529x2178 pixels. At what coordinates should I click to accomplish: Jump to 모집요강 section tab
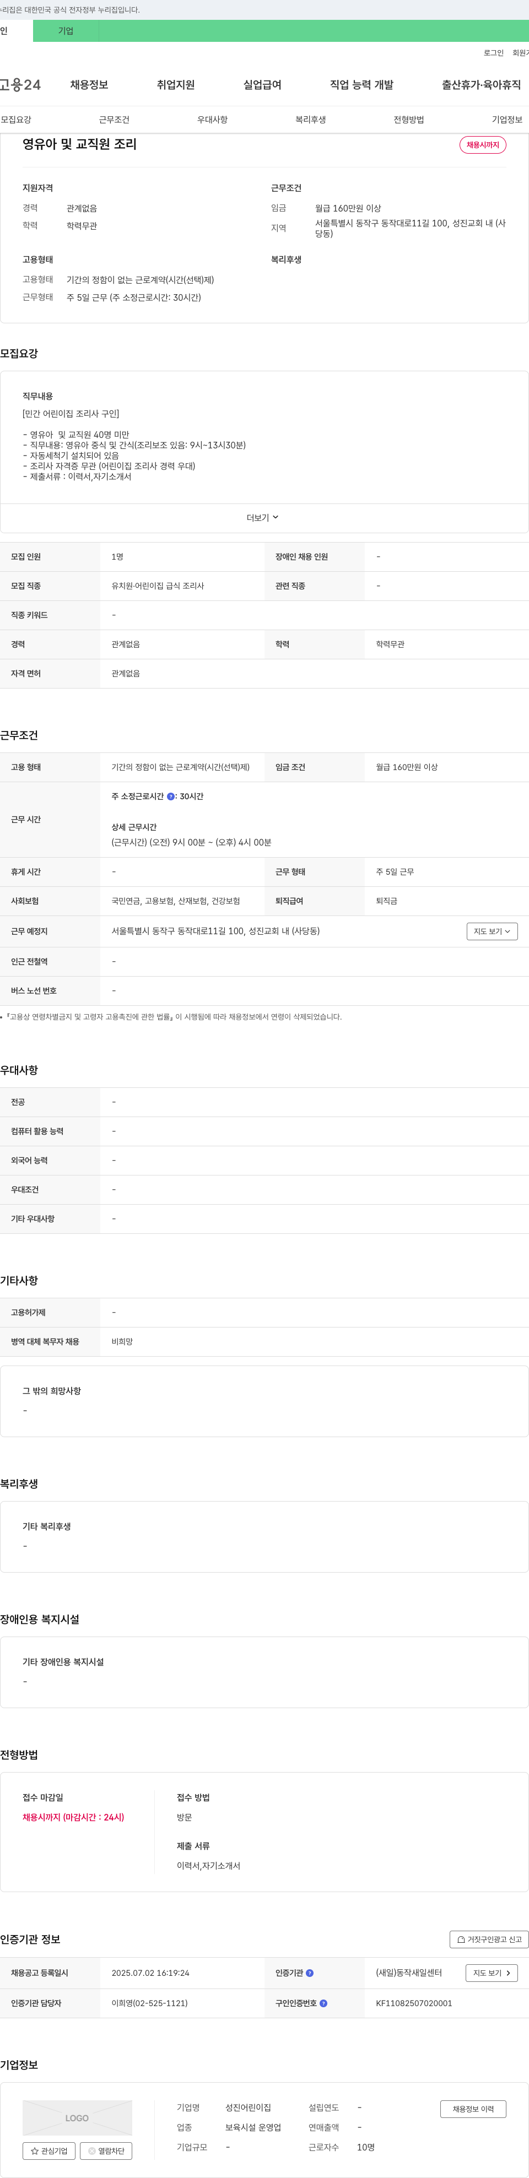click(16, 120)
